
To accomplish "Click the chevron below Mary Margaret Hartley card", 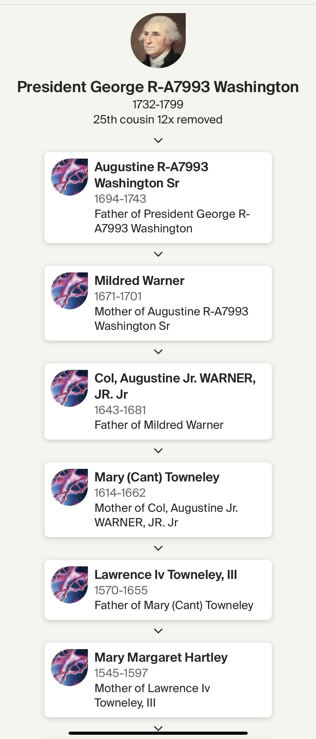I will [x=158, y=728].
